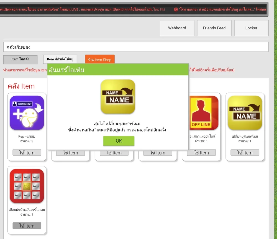Click the purple Rep comment item icon

27,113
